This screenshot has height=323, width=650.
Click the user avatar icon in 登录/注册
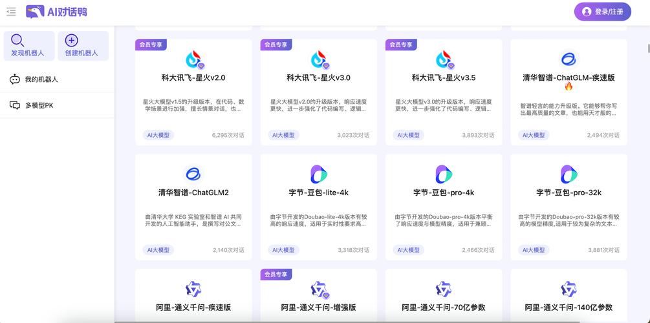[587, 12]
